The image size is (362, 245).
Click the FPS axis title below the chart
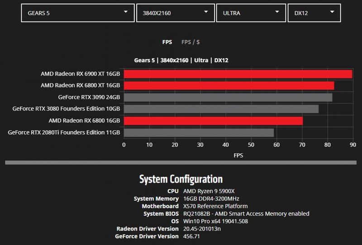tap(238, 155)
